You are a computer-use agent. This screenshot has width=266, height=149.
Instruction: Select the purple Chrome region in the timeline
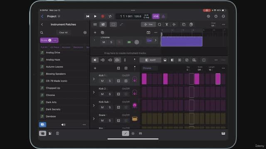pyautogui.click(x=182, y=41)
